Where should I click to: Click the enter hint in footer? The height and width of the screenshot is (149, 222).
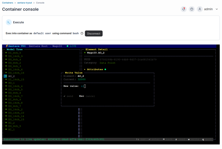[154, 139]
